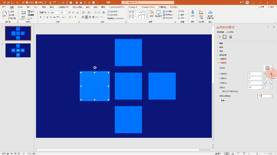Justify the text
This screenshot has width=277, height=155.
tap(93, 17)
